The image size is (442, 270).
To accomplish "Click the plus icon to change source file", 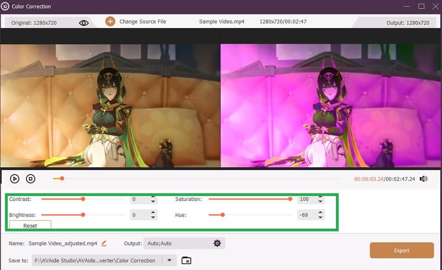I will coord(110,22).
